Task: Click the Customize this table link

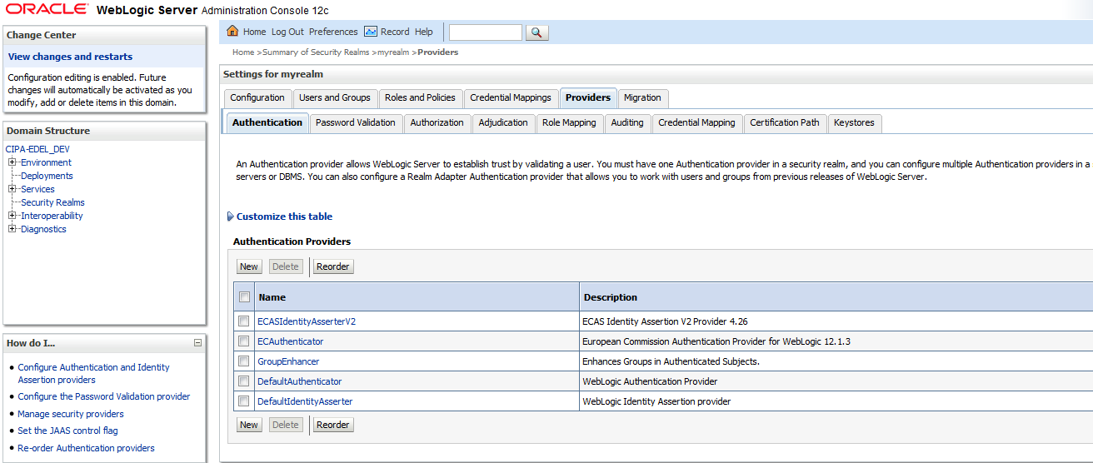Action: 284,217
